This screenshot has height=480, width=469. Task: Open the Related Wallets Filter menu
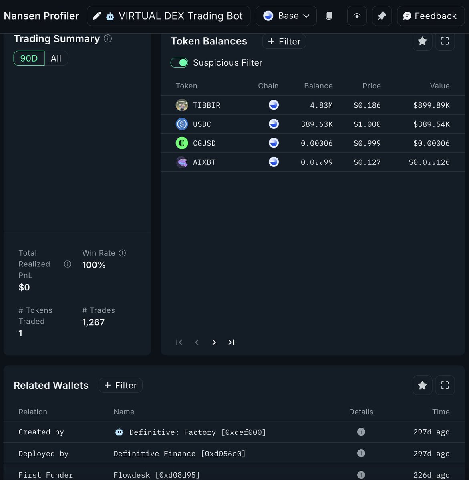120,385
